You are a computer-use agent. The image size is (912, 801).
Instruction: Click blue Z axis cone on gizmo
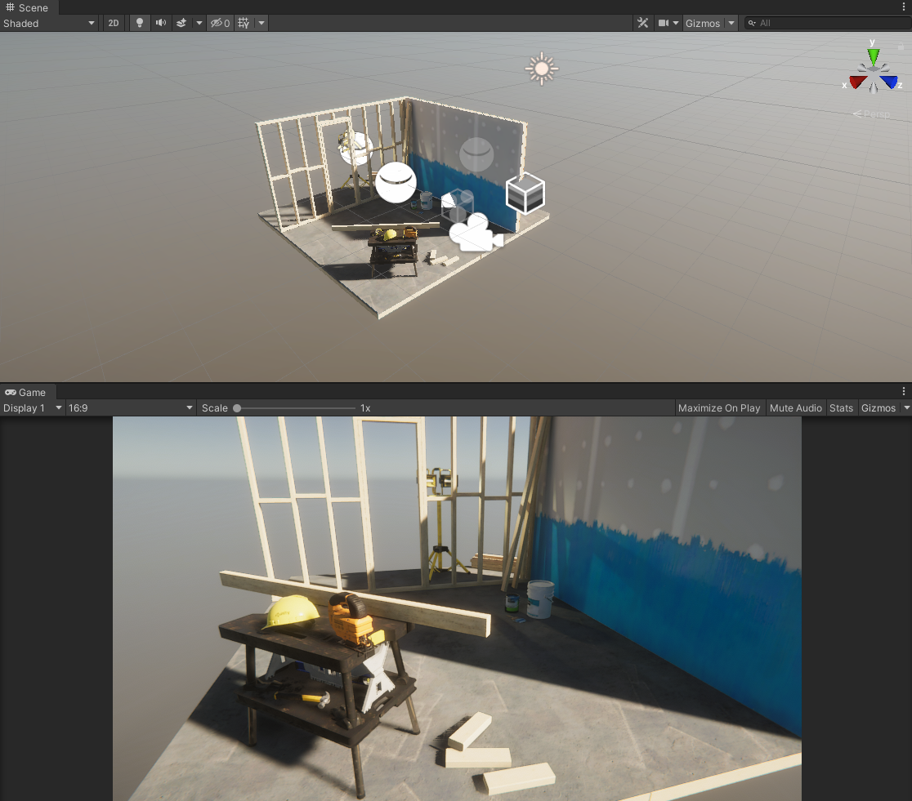(889, 82)
